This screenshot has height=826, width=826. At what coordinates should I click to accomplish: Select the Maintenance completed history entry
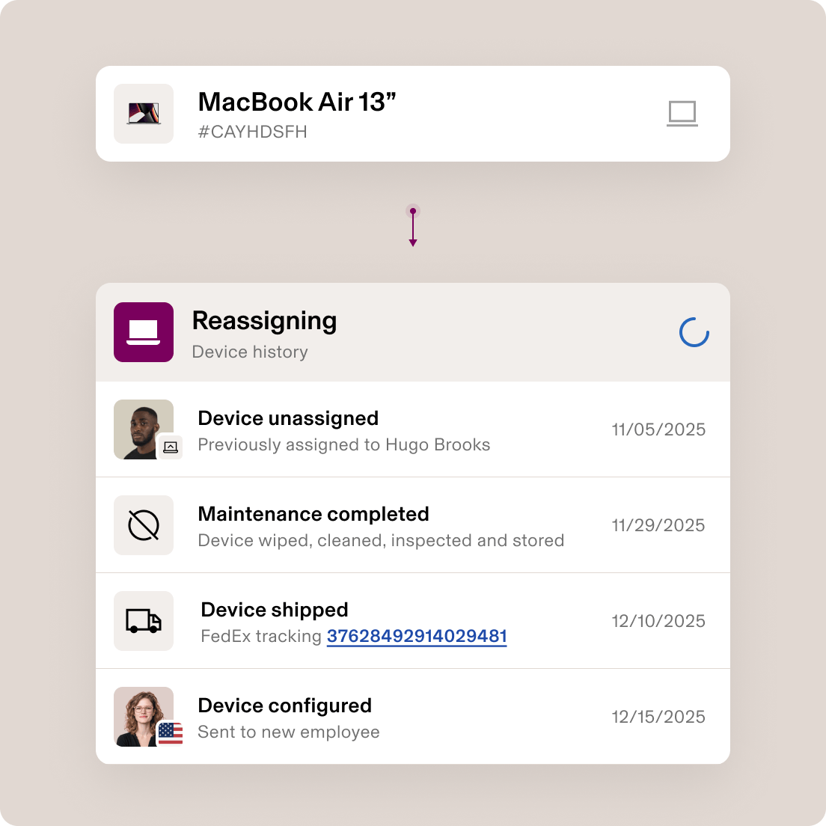(x=413, y=524)
